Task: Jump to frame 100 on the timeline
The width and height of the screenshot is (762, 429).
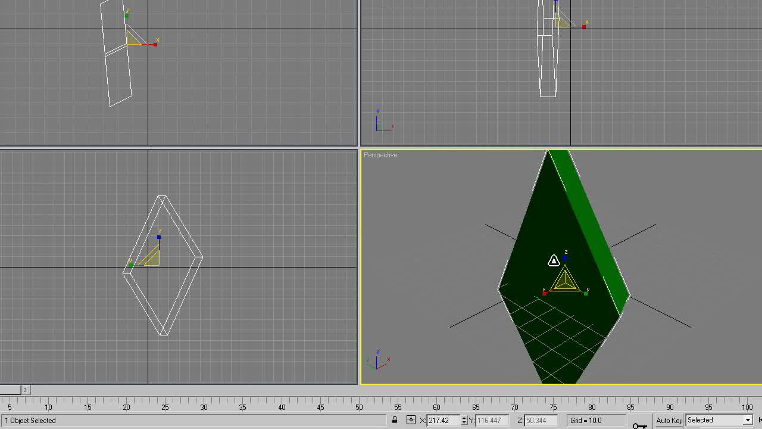Action: coord(747,408)
